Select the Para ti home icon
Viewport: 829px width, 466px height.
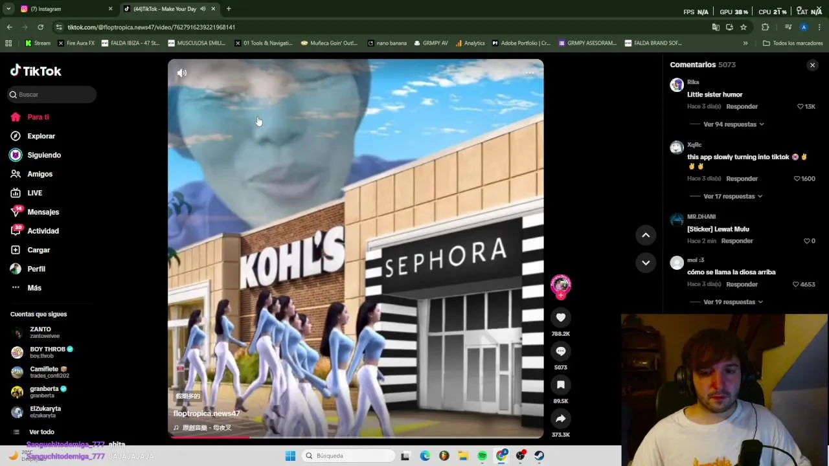[16, 117]
